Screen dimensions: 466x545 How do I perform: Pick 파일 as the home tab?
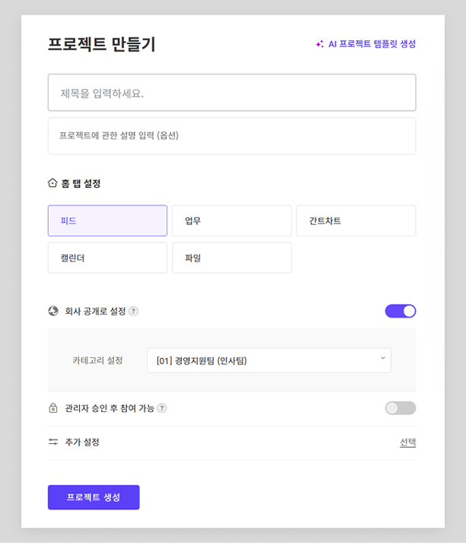232,258
